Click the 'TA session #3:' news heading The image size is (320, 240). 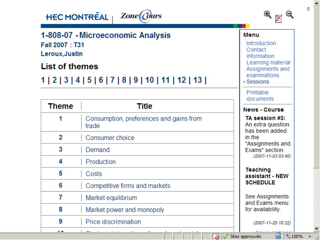coord(265,118)
